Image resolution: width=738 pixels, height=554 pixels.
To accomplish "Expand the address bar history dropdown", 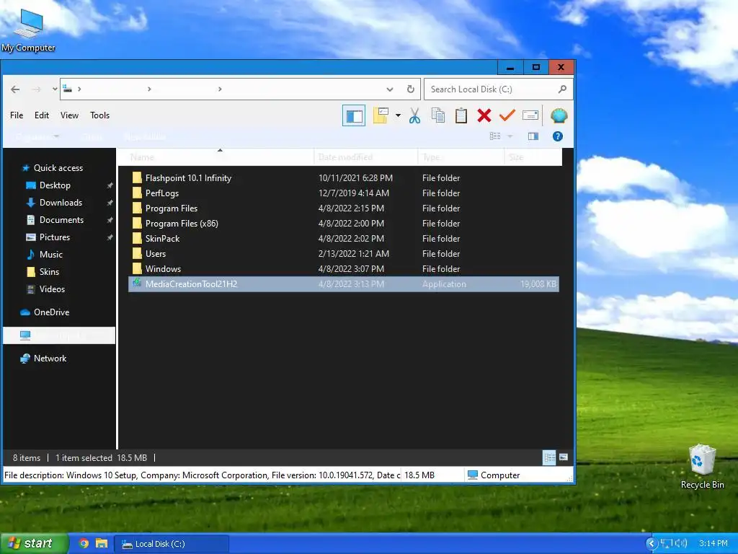I will coord(390,89).
